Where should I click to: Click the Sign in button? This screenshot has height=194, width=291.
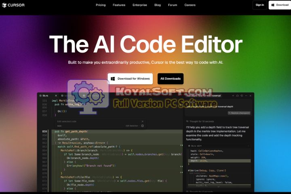(259, 5)
